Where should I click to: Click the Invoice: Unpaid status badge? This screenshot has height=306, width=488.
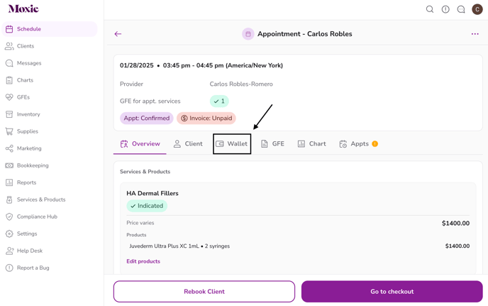click(x=206, y=119)
